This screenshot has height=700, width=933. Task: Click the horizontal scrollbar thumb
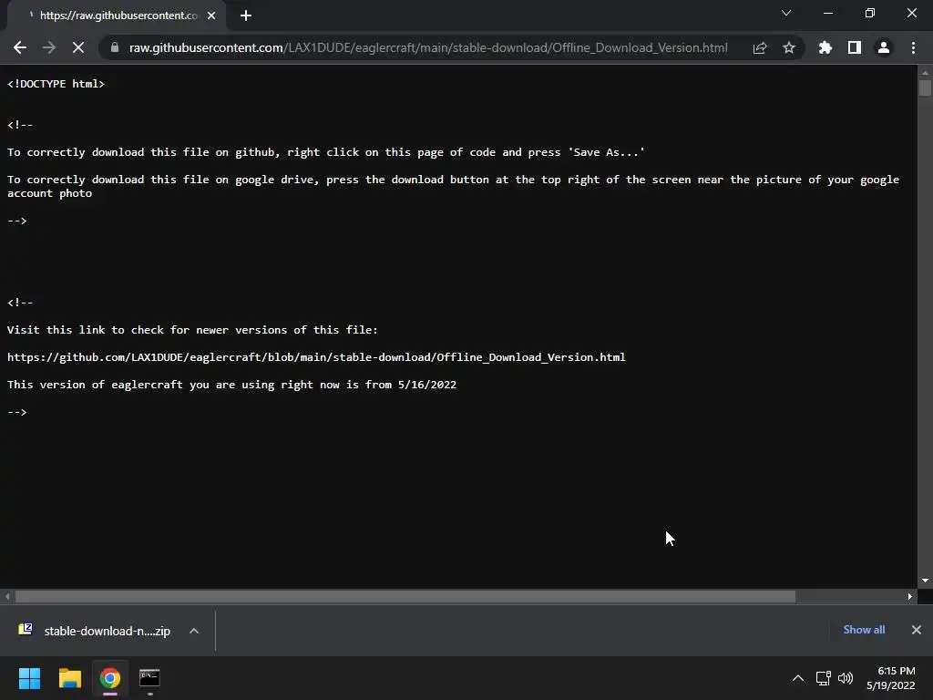pos(405,596)
